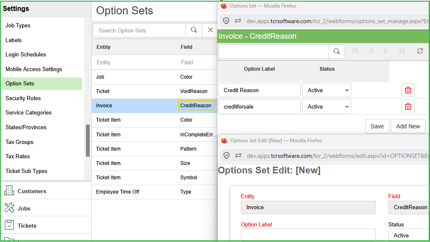Viewport: 430px width, 242px height.
Task: Click the Entity field showing Invoice
Action: (308, 207)
